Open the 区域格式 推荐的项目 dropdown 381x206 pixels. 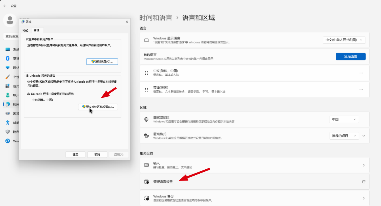coord(344,136)
